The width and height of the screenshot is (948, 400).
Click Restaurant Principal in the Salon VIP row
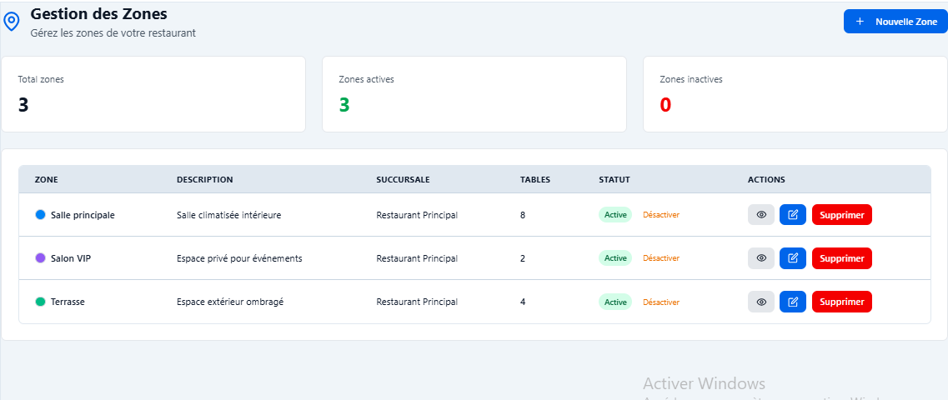(x=417, y=258)
